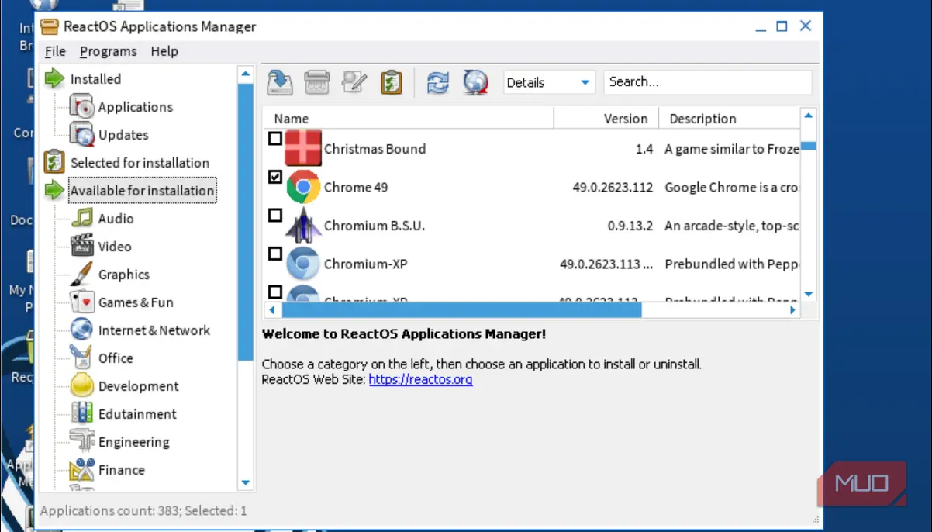The image size is (932, 532).
Task: Click the checklist clipboard toolbar icon
Action: (x=392, y=81)
